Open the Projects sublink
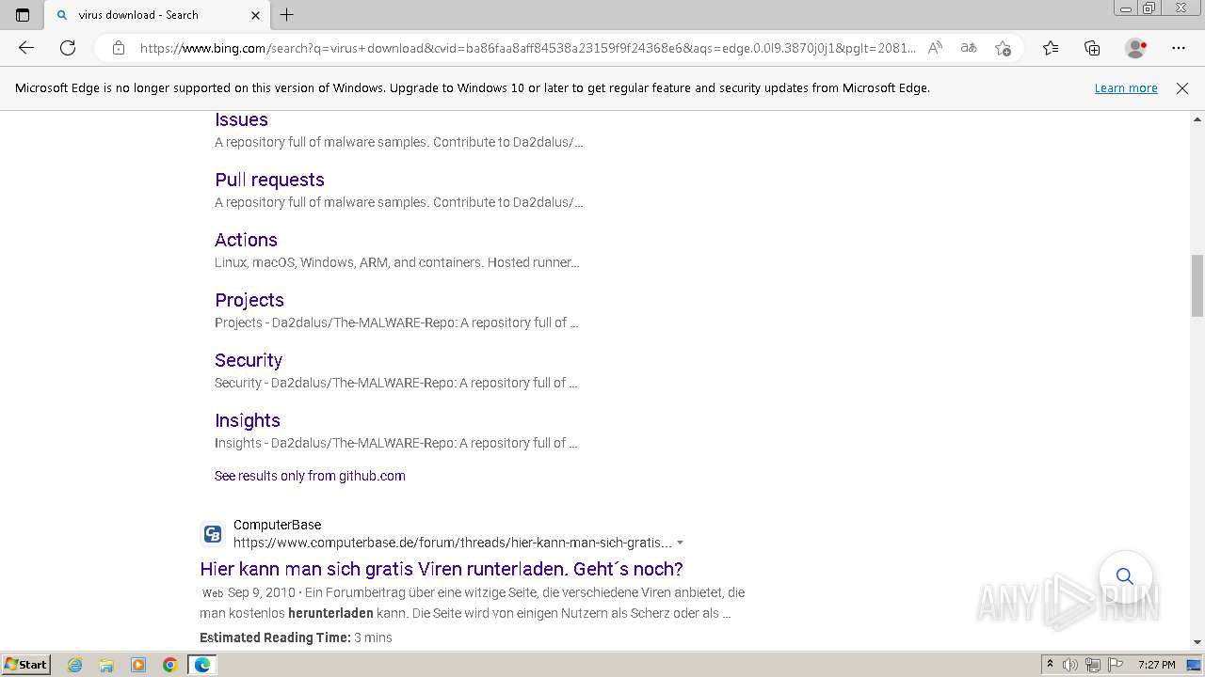This screenshot has width=1205, height=677. click(x=249, y=300)
